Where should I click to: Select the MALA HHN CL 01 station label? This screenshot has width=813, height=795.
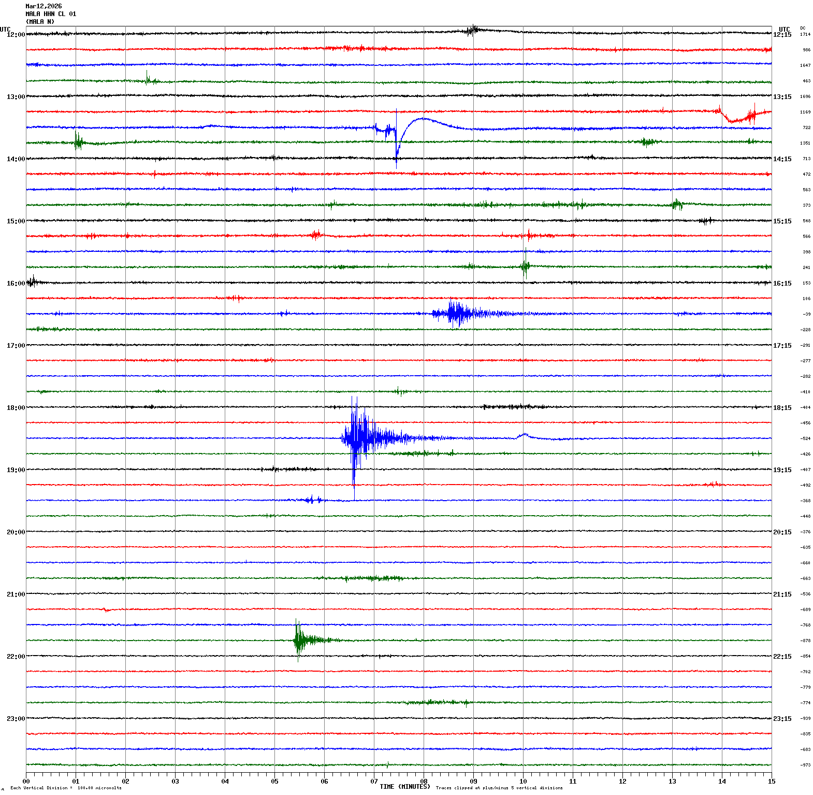[x=51, y=14]
